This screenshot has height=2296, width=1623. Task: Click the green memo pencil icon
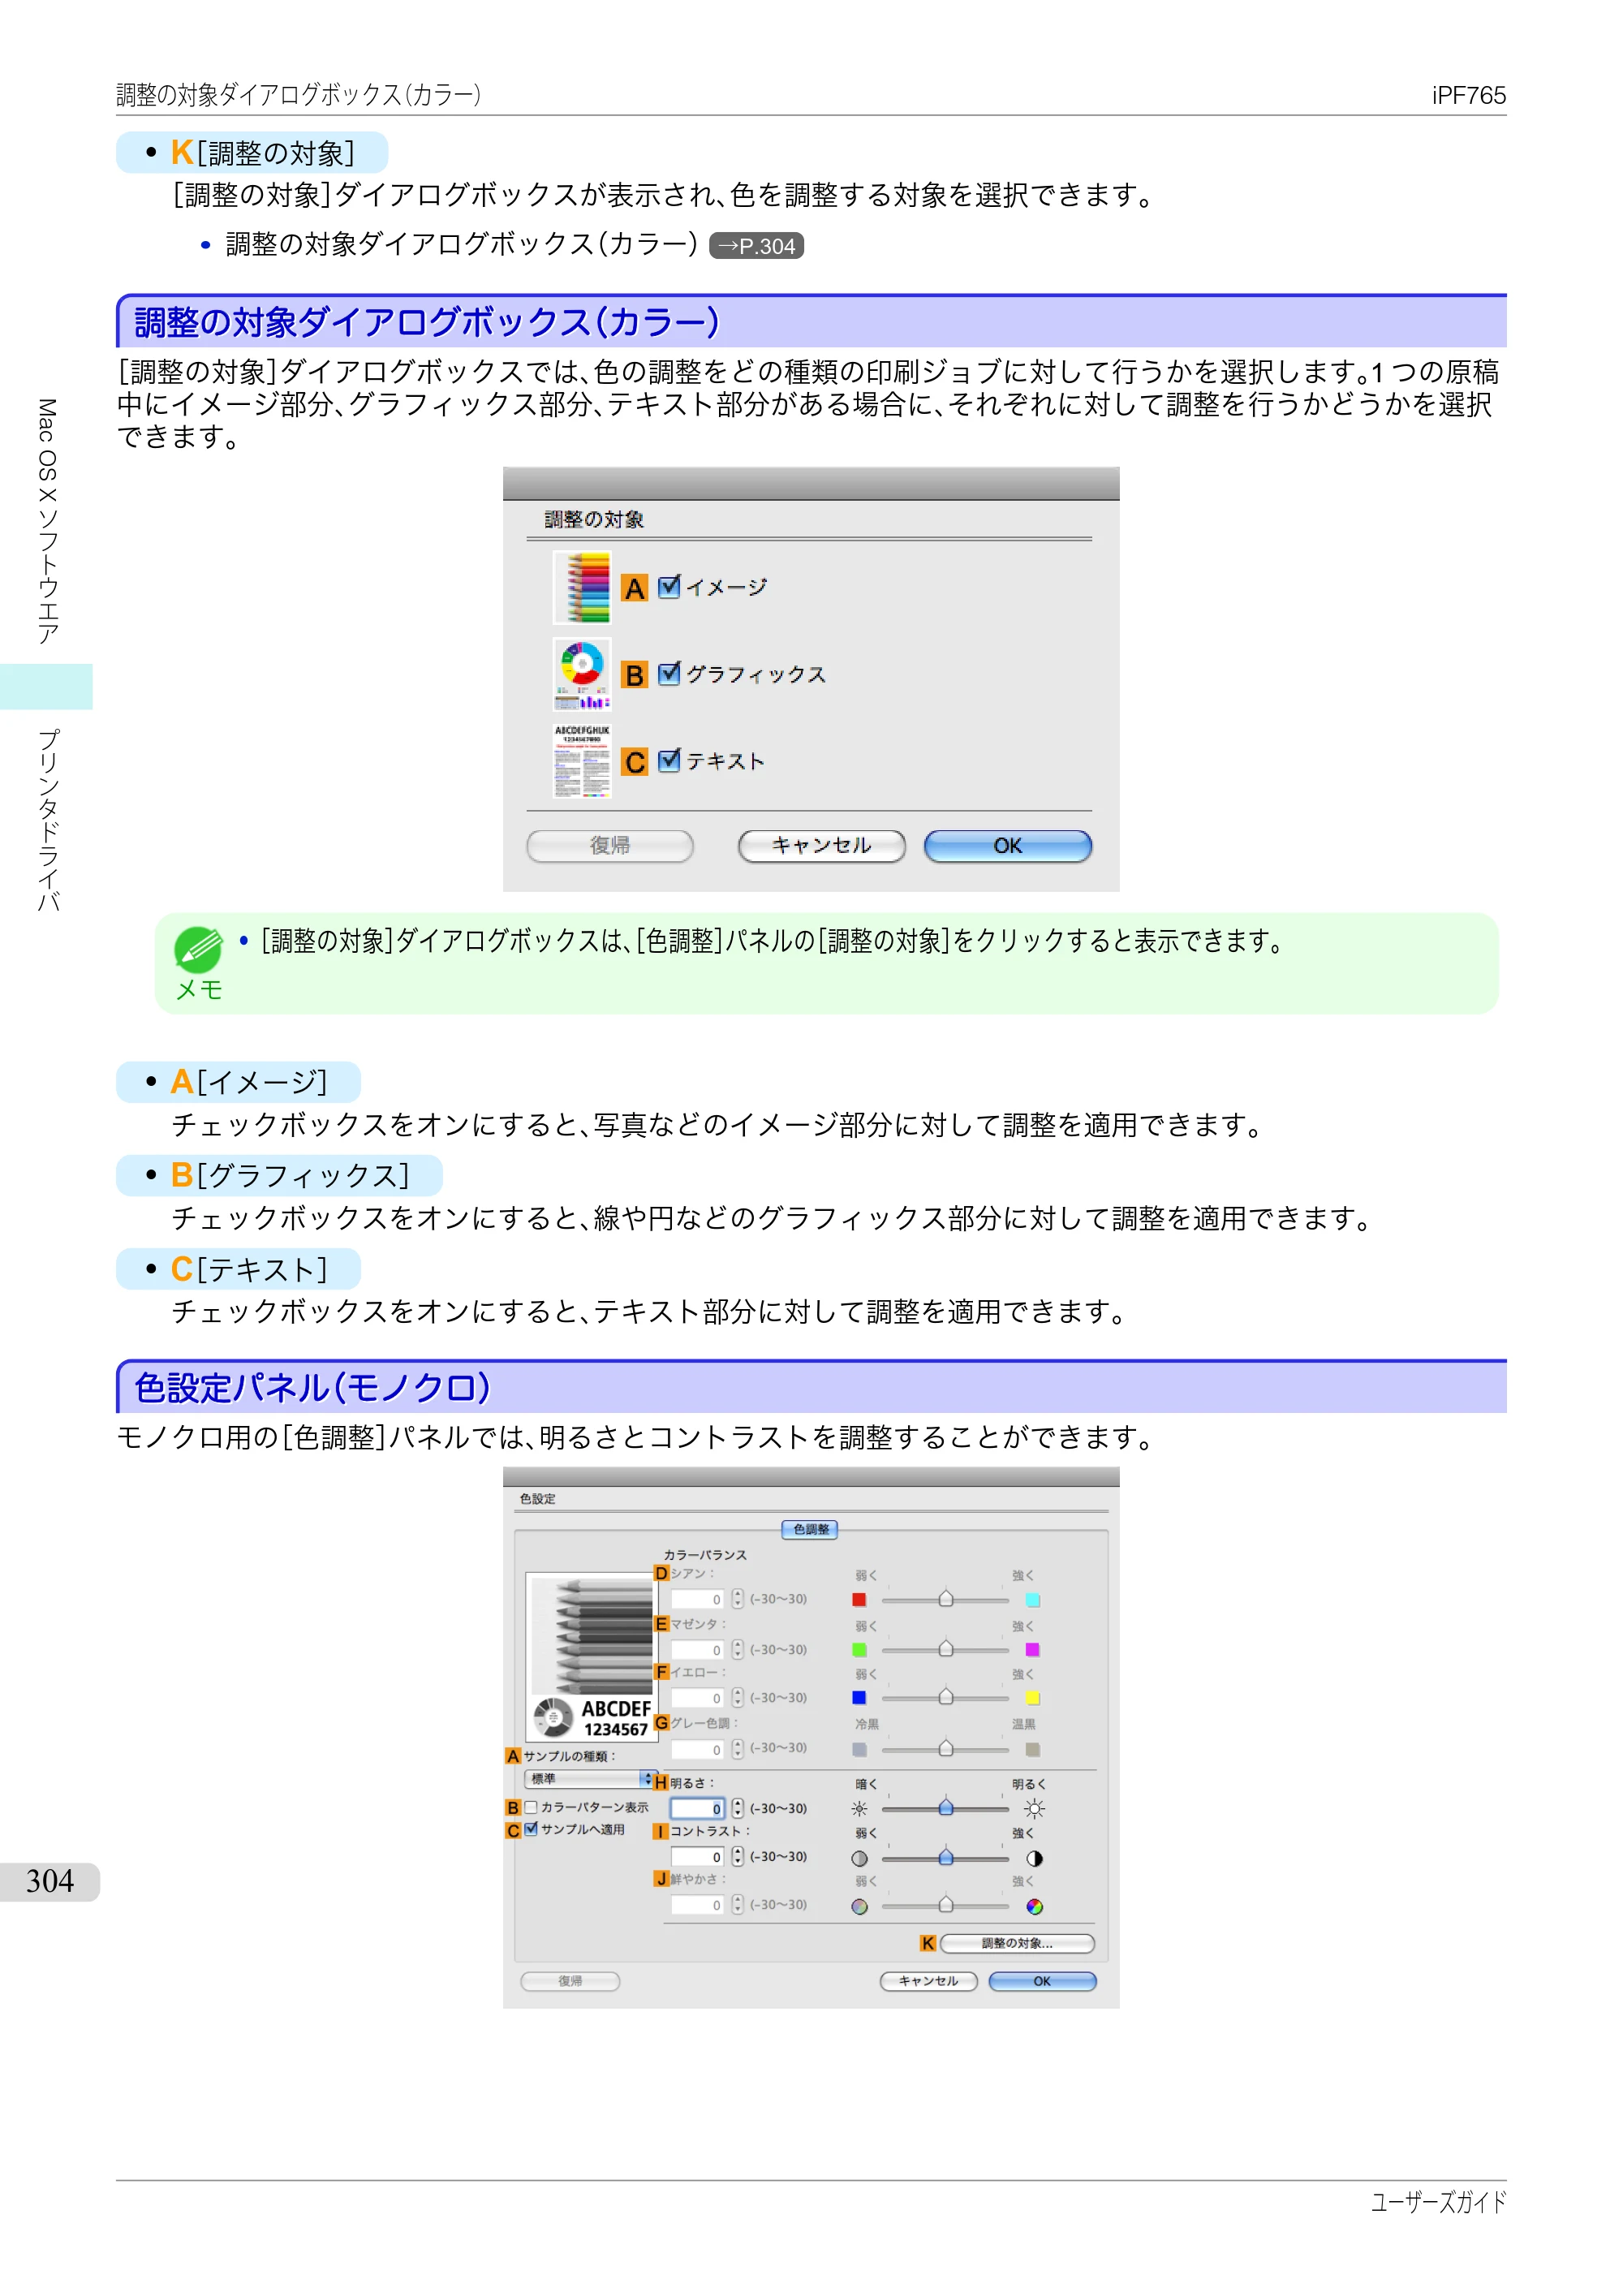click(198, 949)
